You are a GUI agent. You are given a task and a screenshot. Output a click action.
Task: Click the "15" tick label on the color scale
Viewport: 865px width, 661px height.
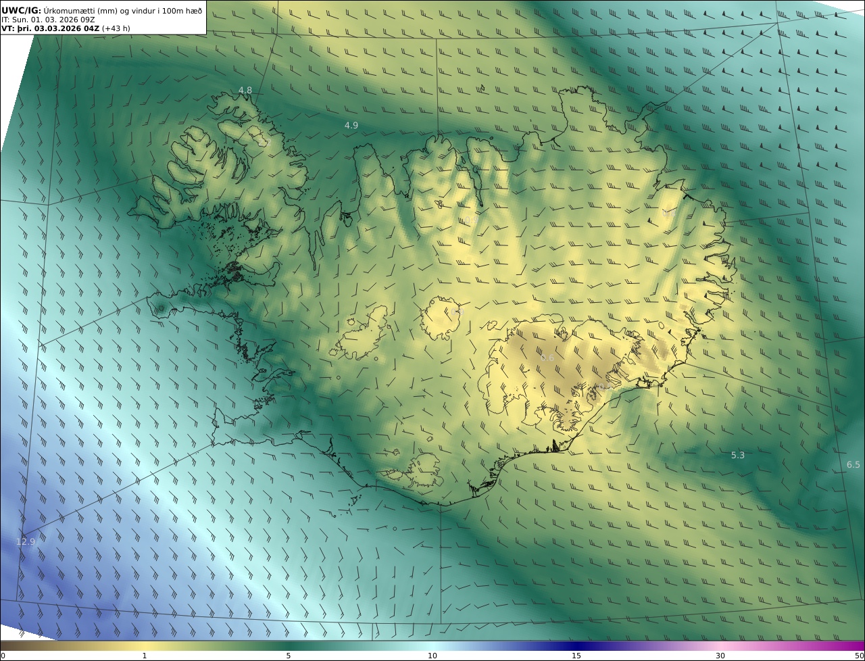click(x=576, y=656)
